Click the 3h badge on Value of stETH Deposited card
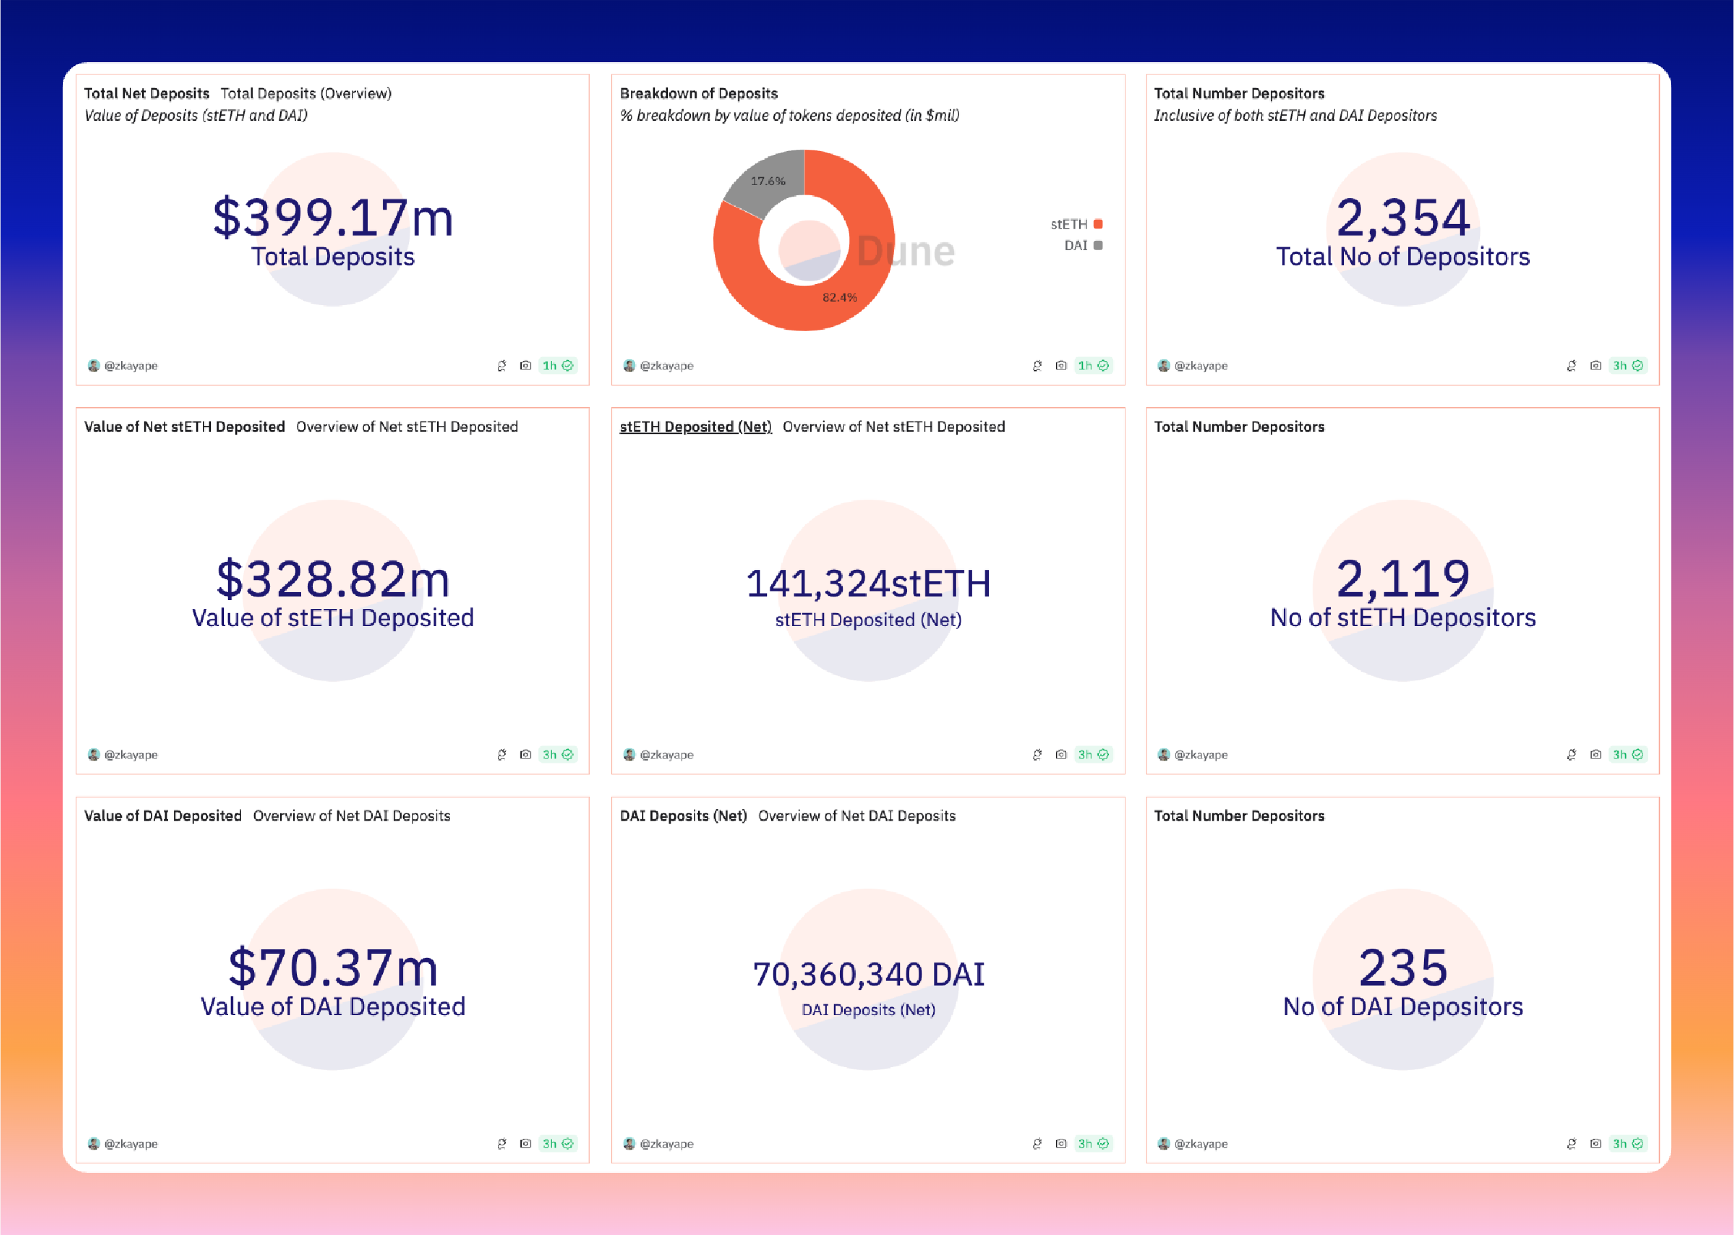This screenshot has height=1235, width=1734. pyautogui.click(x=557, y=754)
